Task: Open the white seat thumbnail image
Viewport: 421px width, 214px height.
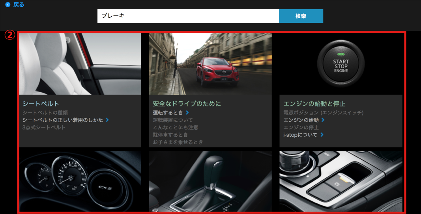Action: (x=80, y=63)
